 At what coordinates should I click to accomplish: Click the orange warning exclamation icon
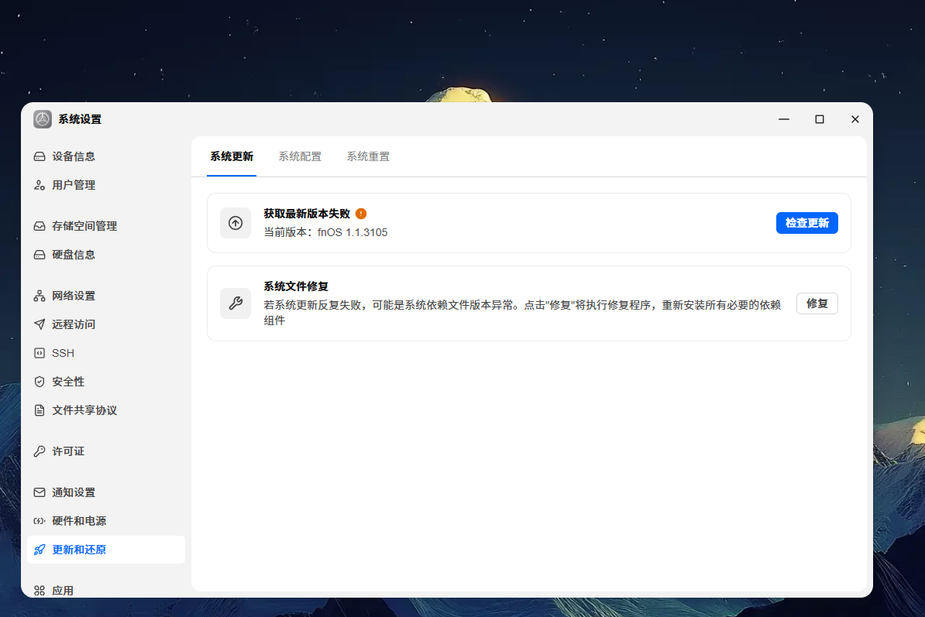point(361,214)
